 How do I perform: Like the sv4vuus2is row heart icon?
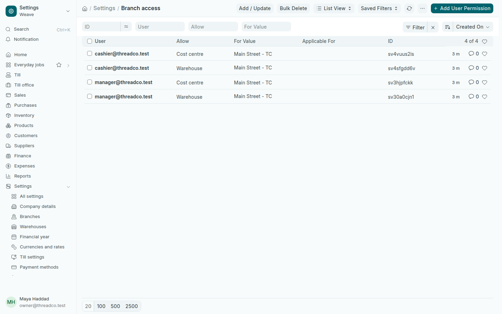click(x=485, y=54)
